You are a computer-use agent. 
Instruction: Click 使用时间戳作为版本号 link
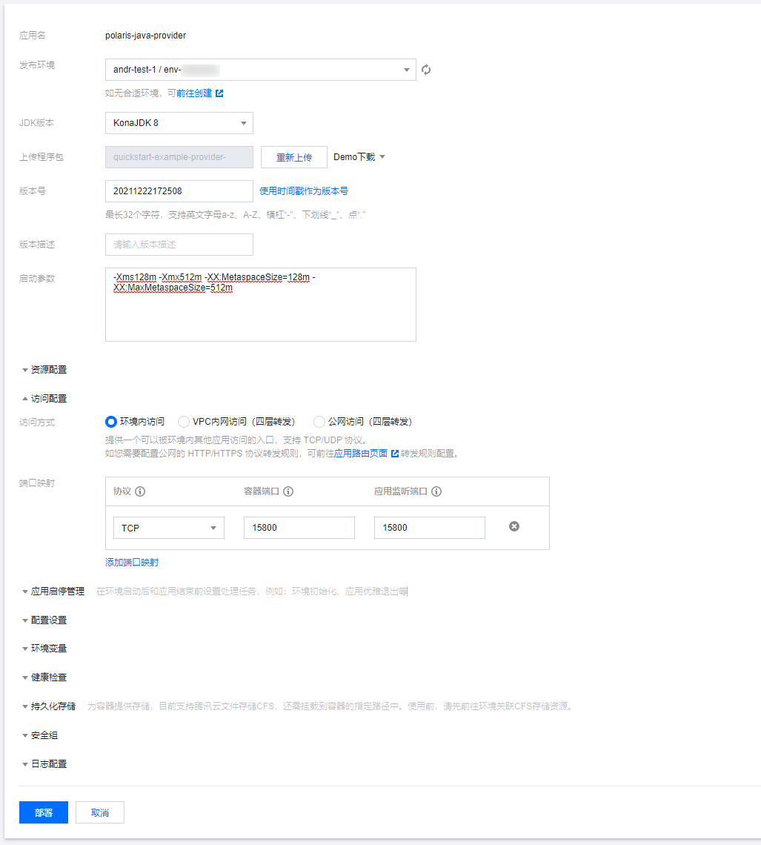304,191
